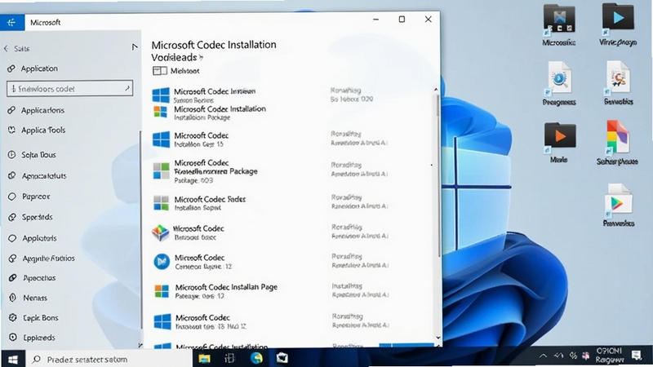The height and width of the screenshot is (367, 653).
Task: Click the icon beside Ppecetias
Action: pyautogui.click(x=12, y=277)
